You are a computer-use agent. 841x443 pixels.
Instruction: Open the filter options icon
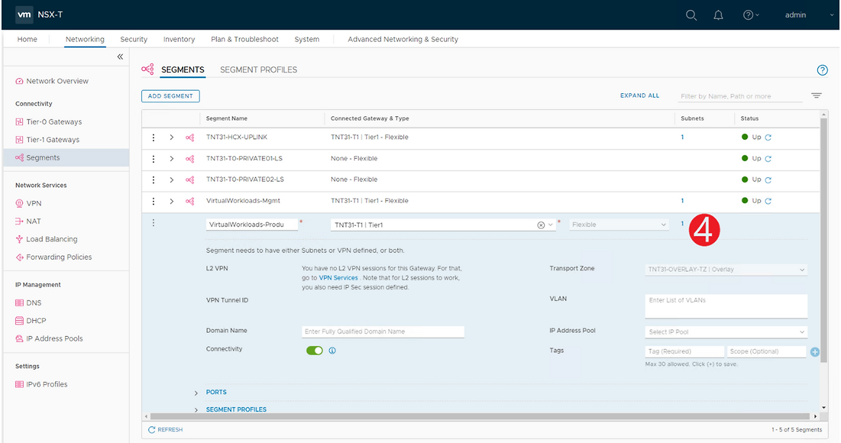(x=816, y=96)
